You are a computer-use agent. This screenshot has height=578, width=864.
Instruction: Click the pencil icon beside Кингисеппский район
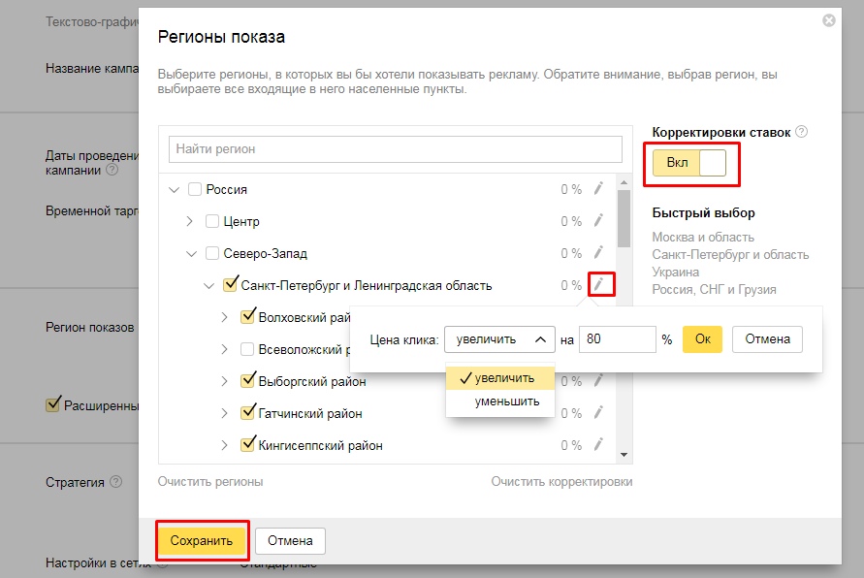599,445
